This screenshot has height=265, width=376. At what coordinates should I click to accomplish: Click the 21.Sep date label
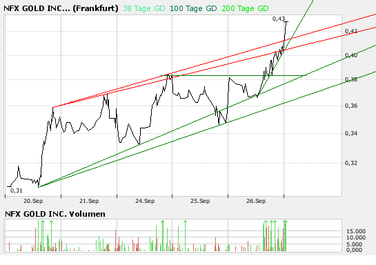pyautogui.click(x=89, y=201)
